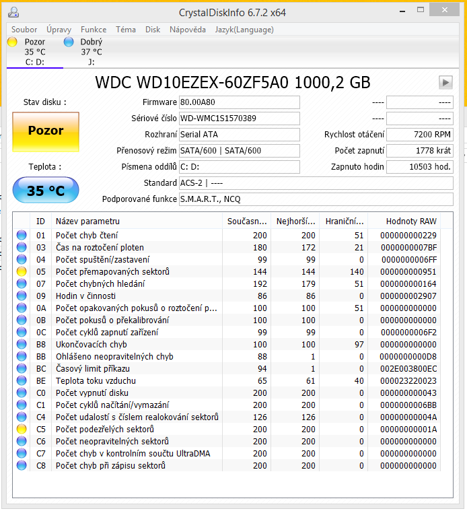Click status icon for Počet cyklů načítání/vymazání
Viewport: 467px width, 511px height.
pos(22,405)
